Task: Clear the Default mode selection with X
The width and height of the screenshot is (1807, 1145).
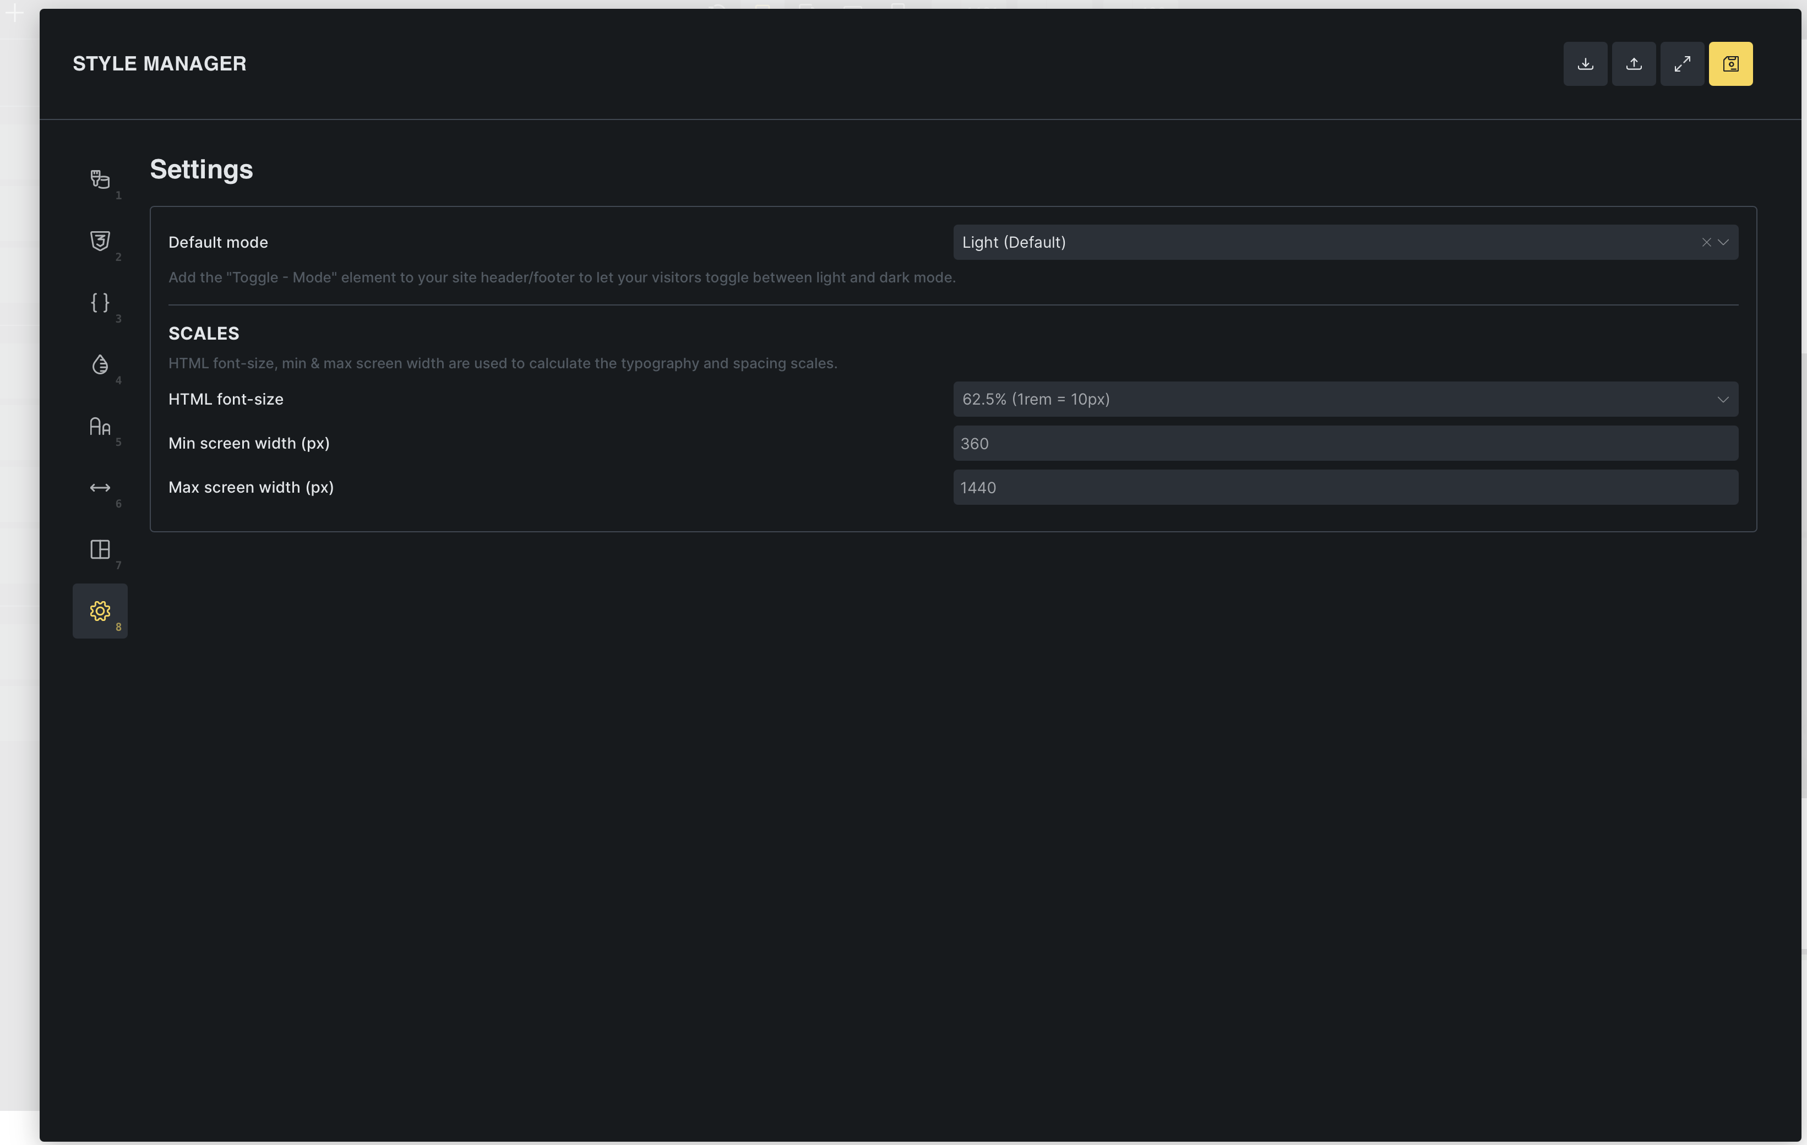Action: (x=1706, y=242)
